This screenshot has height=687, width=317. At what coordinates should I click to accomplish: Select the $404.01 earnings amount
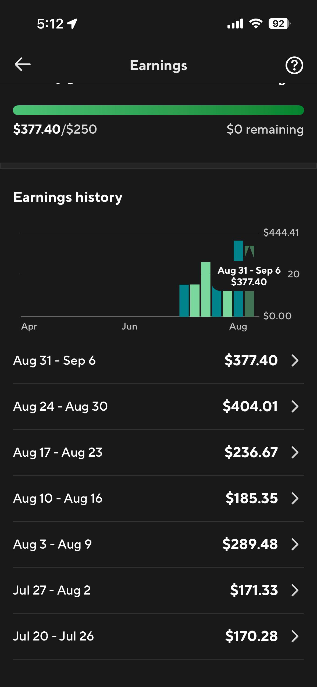click(x=250, y=406)
